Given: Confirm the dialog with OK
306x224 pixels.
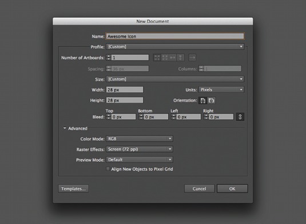Looking at the screenshot, I should [232, 189].
